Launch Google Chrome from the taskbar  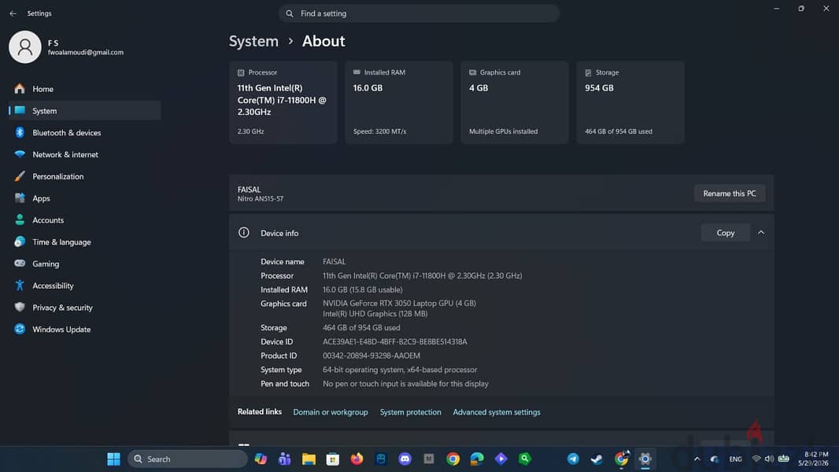pyautogui.click(x=453, y=459)
